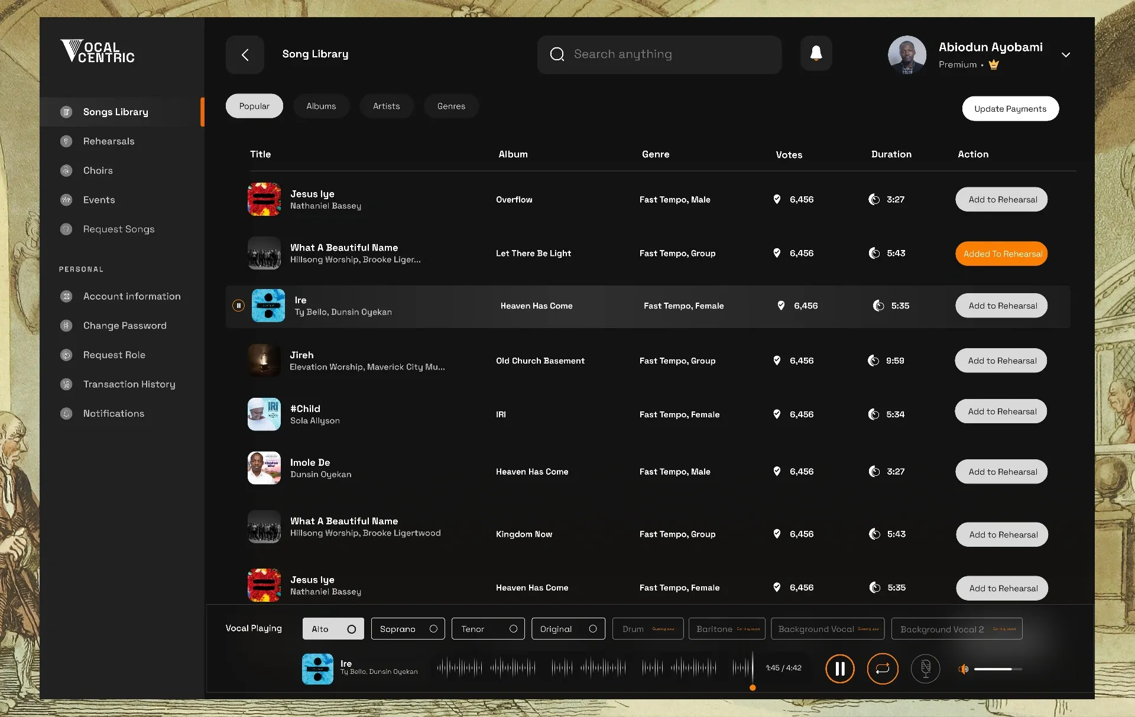Click the orange waveform playhead marker
Screen dimensions: 1135x717
[x=753, y=688]
